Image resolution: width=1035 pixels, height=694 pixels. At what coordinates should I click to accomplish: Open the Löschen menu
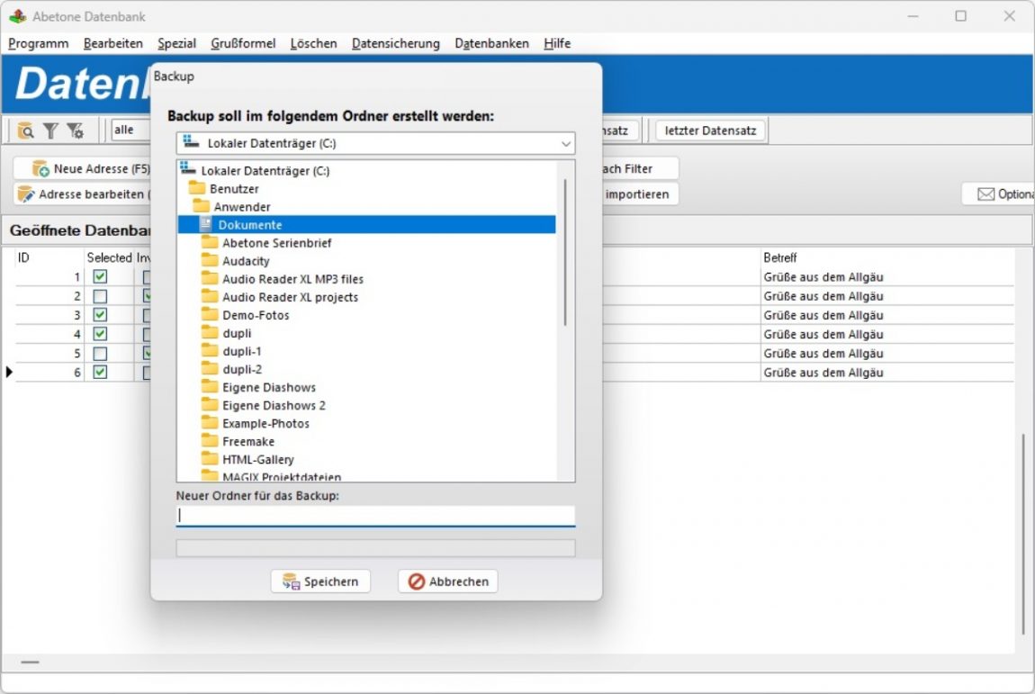click(x=313, y=43)
